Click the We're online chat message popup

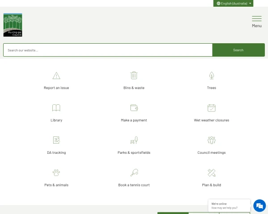coord(229,206)
